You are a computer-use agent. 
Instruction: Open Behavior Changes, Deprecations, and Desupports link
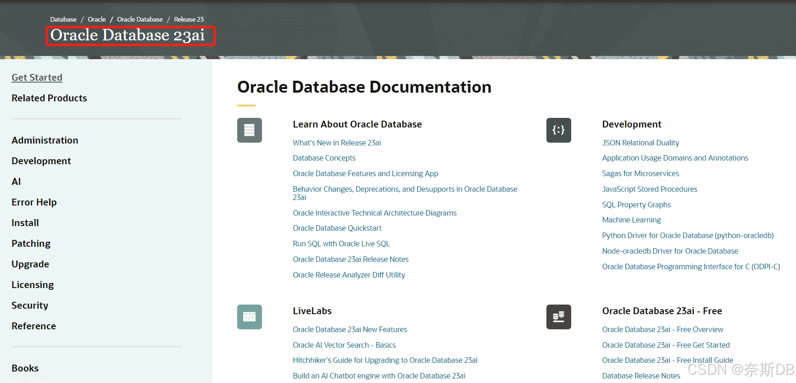tap(405, 193)
